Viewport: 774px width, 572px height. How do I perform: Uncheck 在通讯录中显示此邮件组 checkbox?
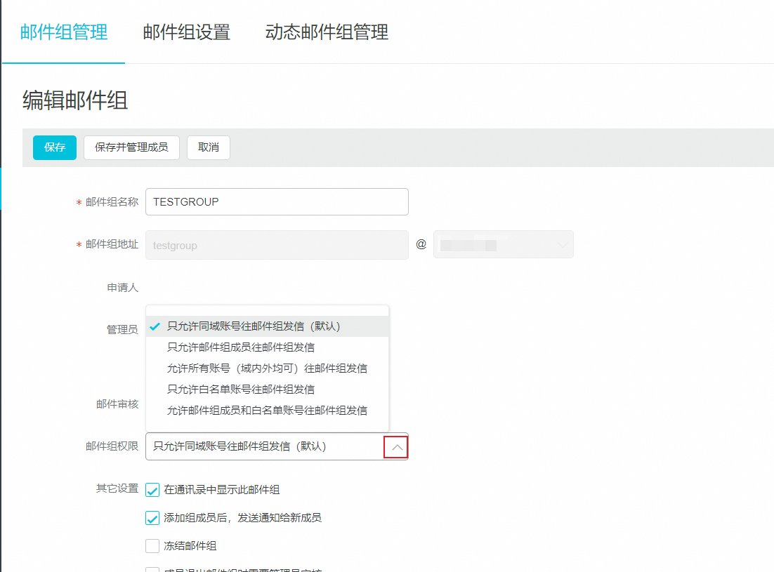pyautogui.click(x=152, y=490)
